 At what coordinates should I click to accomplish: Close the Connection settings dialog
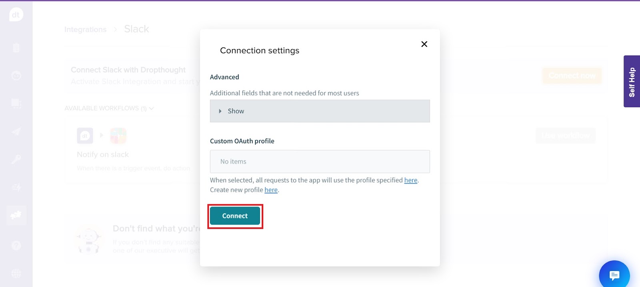[x=424, y=44]
